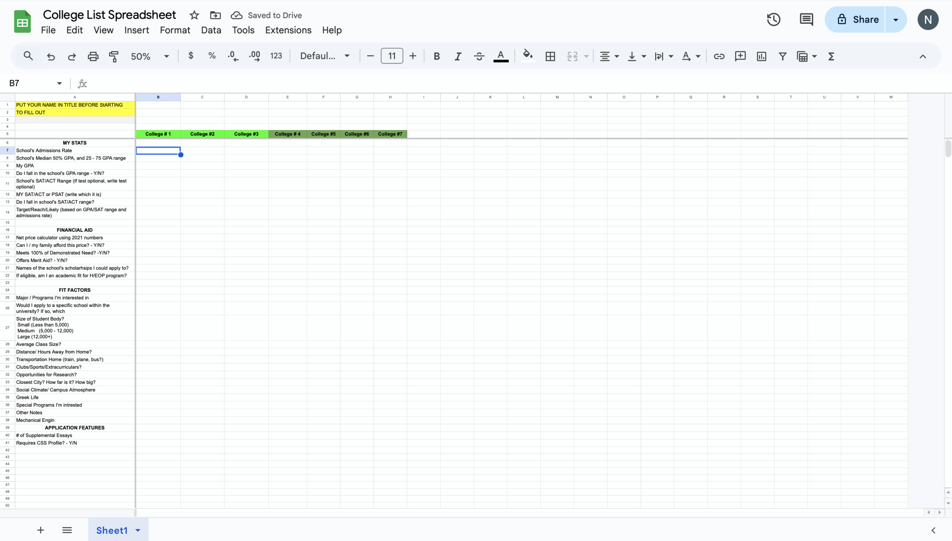Image resolution: width=952 pixels, height=541 pixels.
Task: Expand the font family dropdown
Action: coord(324,56)
